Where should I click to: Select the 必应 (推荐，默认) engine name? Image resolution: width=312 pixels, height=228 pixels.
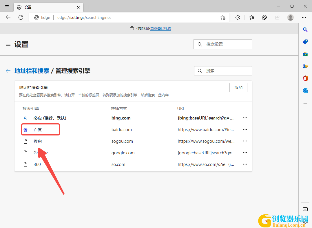pos(50,118)
